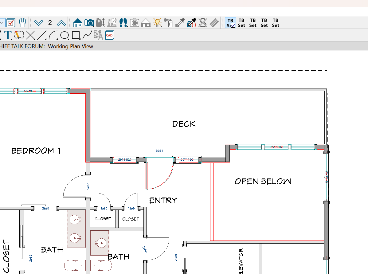Viewport: 368px width, 274px height.
Task: Select the spray can material painter
Action: point(168,23)
